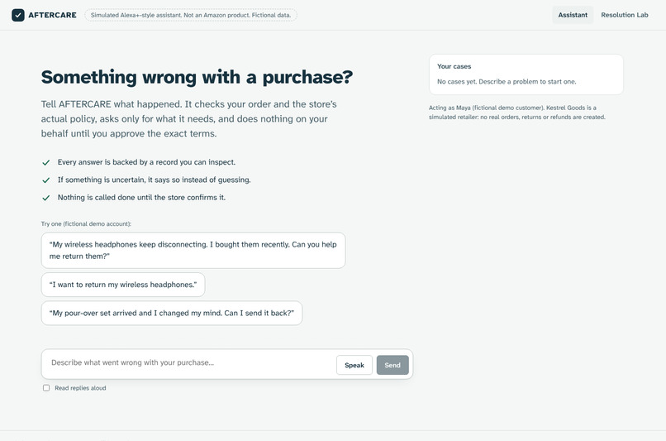Click the simulated Alexa+-style assistant disclaimer pill

[191, 15]
